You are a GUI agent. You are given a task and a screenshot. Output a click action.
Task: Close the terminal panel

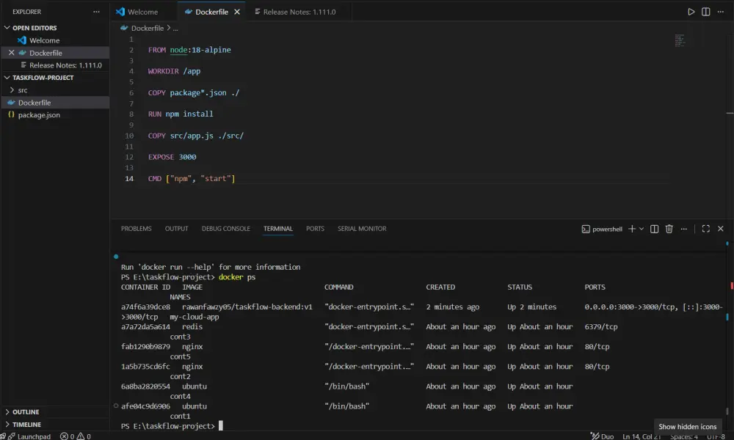721,229
